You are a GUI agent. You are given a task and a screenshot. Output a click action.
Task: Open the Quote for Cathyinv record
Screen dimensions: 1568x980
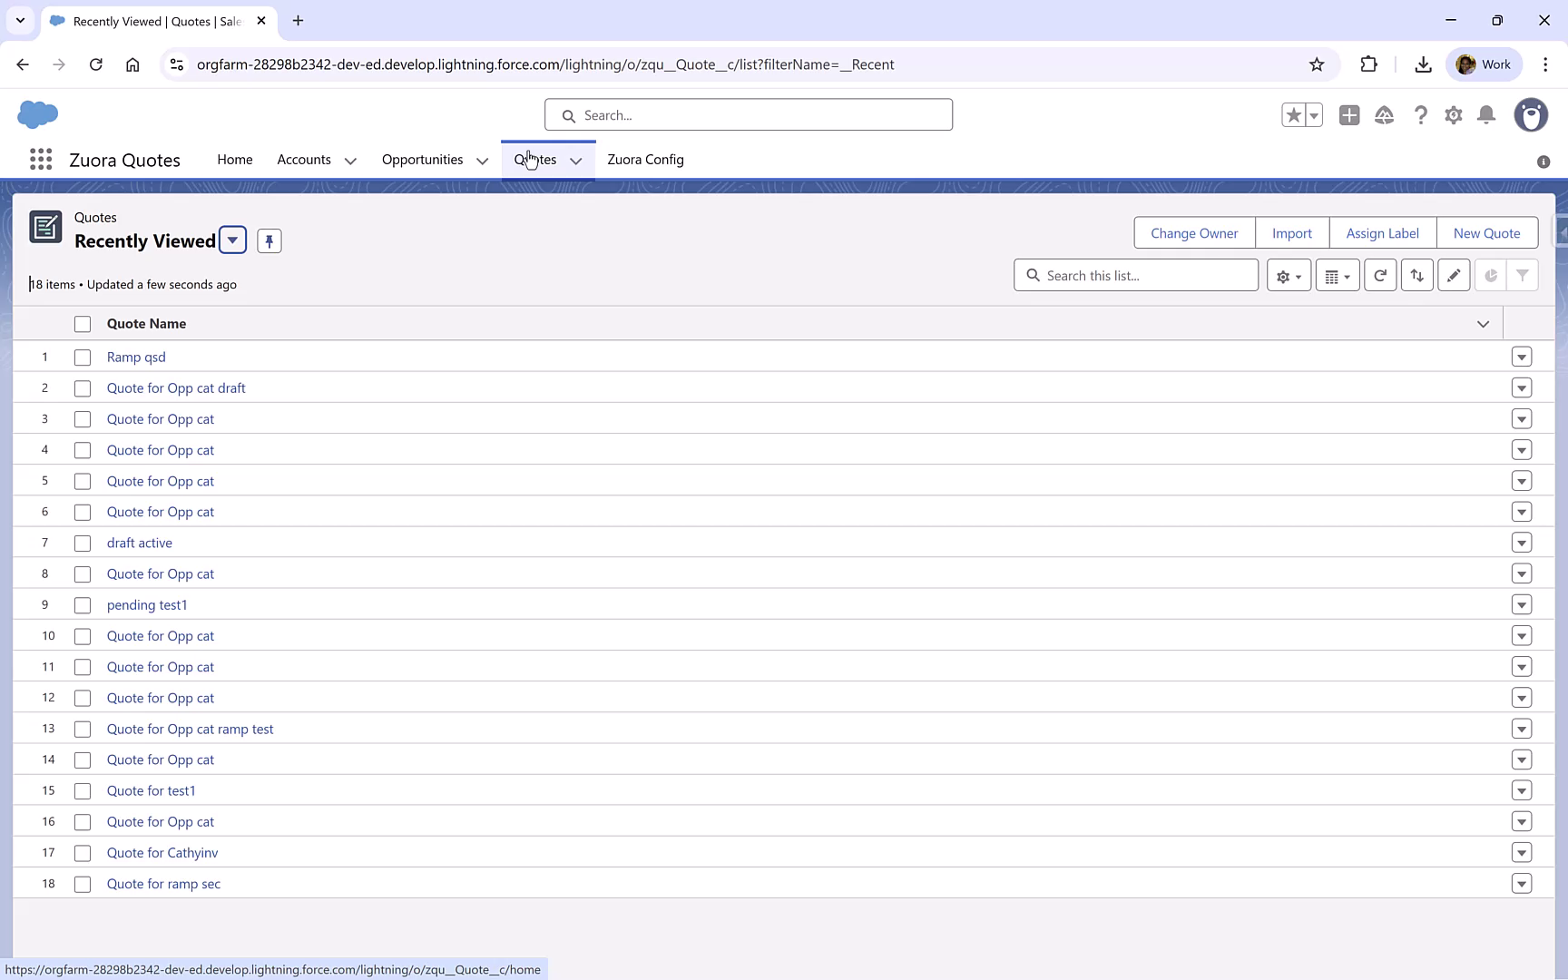click(x=162, y=852)
